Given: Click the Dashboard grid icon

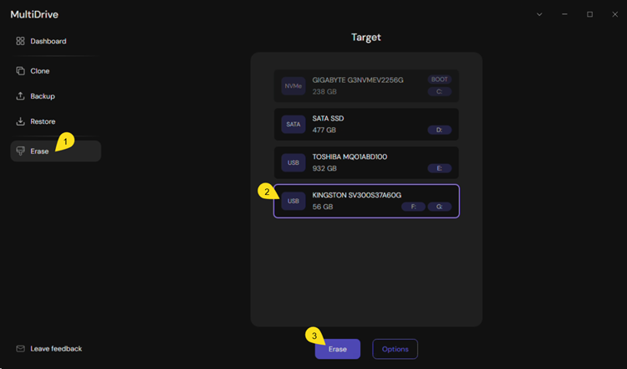Looking at the screenshot, I should (x=21, y=41).
